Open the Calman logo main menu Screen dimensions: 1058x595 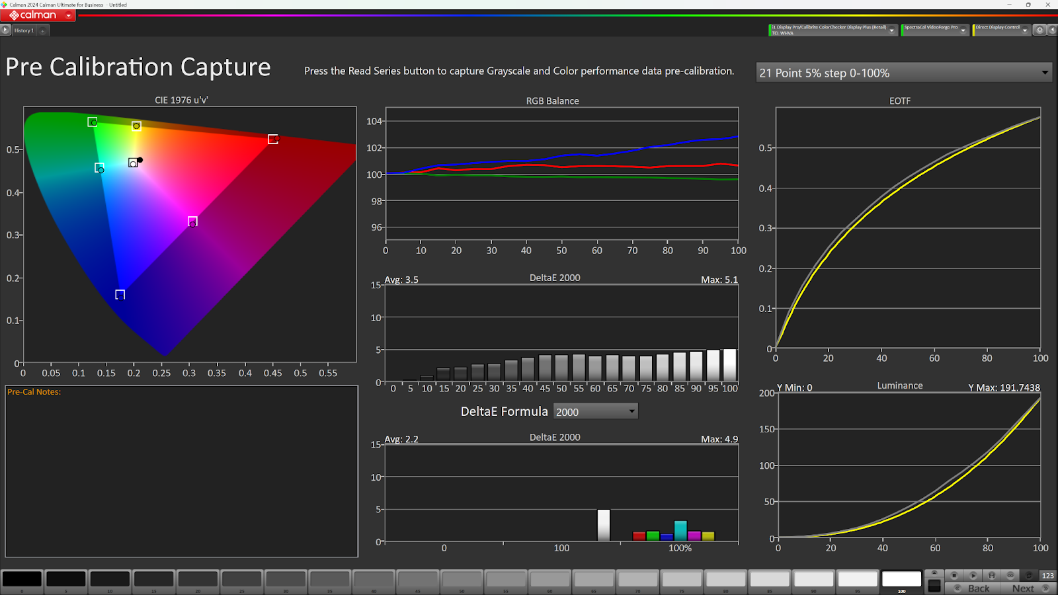tap(38, 15)
